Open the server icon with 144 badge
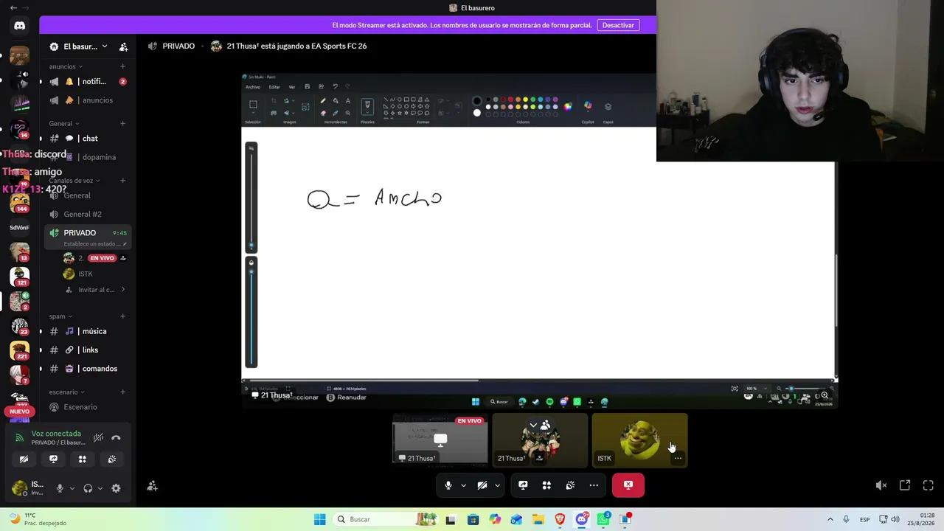 click(19, 201)
